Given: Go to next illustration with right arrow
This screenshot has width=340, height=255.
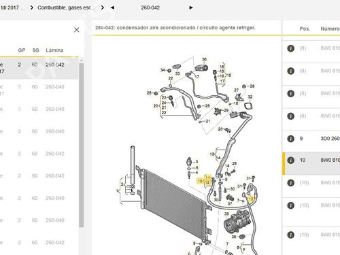Looking at the screenshot, I should (x=191, y=7).
